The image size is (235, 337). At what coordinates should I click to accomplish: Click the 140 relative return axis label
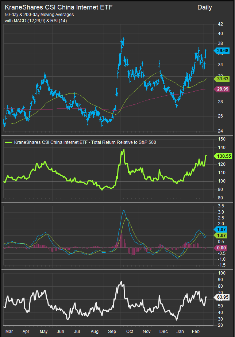[222, 148]
